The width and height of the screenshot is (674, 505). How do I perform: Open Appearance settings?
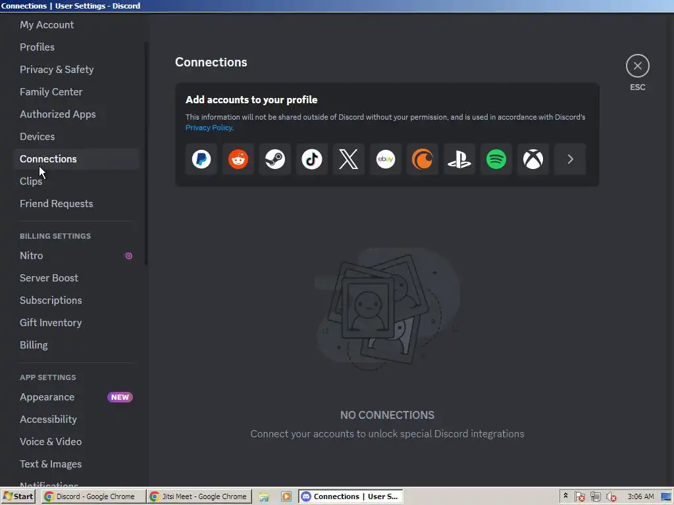[76, 397]
